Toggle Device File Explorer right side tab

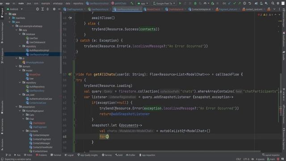click(x=284, y=139)
